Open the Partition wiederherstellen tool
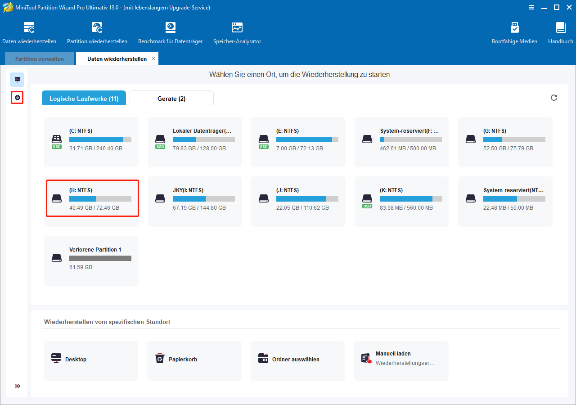576x405 pixels. click(x=97, y=31)
